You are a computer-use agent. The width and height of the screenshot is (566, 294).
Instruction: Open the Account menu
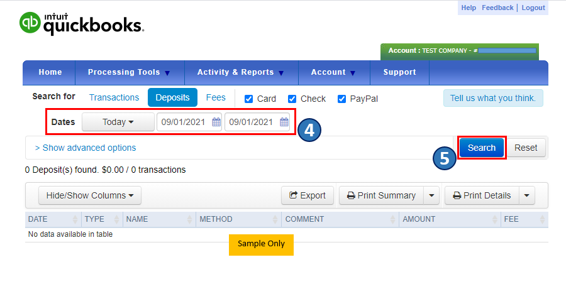coord(334,72)
